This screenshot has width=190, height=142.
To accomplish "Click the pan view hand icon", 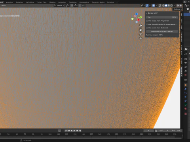I will pyautogui.click(x=141, y=30).
